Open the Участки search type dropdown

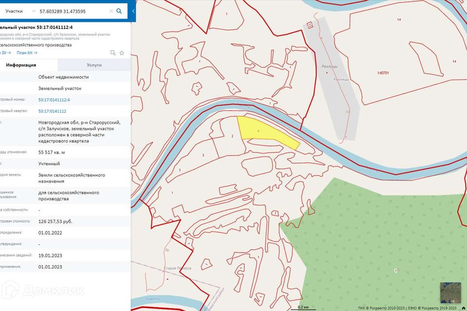click(x=19, y=11)
